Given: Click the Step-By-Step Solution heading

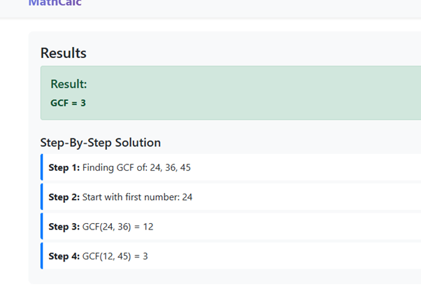Looking at the screenshot, I should (x=101, y=143).
